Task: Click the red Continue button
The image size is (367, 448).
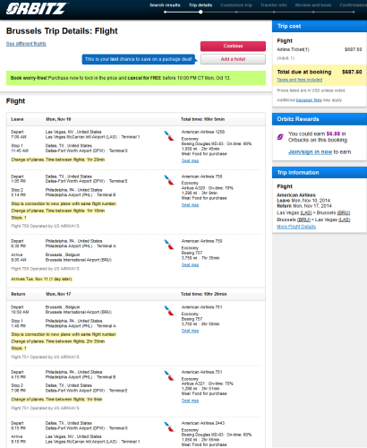Action: pyautogui.click(x=233, y=46)
